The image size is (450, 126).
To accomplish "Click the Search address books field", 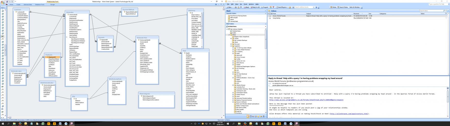I will pos(304,7).
